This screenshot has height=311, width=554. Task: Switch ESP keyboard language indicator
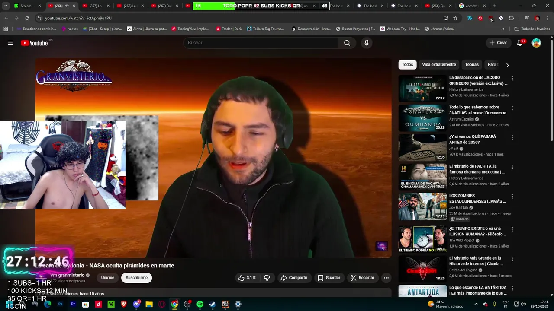506,304
